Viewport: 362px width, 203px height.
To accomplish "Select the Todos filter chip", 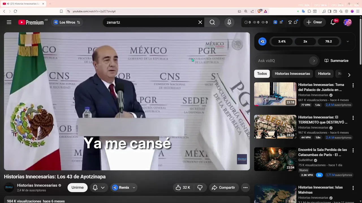I will (x=262, y=74).
